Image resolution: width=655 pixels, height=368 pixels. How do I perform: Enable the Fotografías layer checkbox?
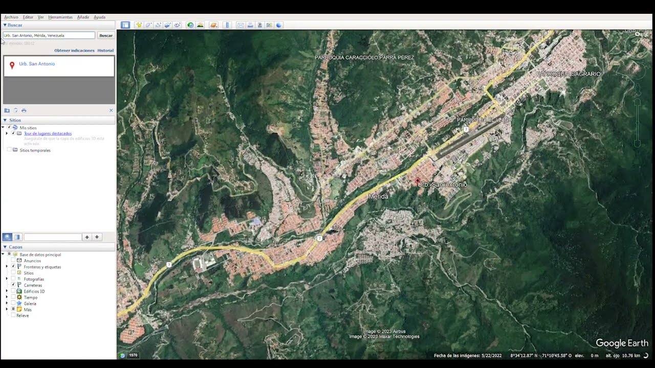(13, 279)
